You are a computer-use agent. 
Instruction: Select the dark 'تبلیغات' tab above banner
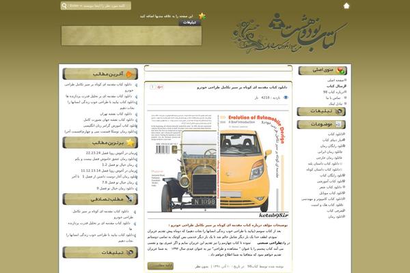(x=189, y=23)
